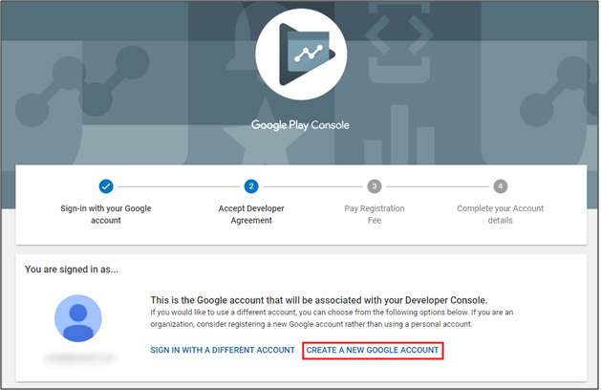Click 'Sign in with a different account'
This screenshot has width=601, height=390.
click(223, 351)
